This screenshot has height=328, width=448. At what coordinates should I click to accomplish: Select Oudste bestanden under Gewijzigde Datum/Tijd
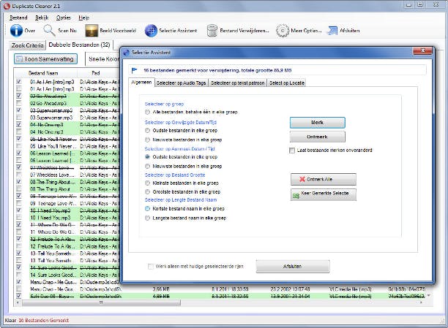click(x=147, y=130)
